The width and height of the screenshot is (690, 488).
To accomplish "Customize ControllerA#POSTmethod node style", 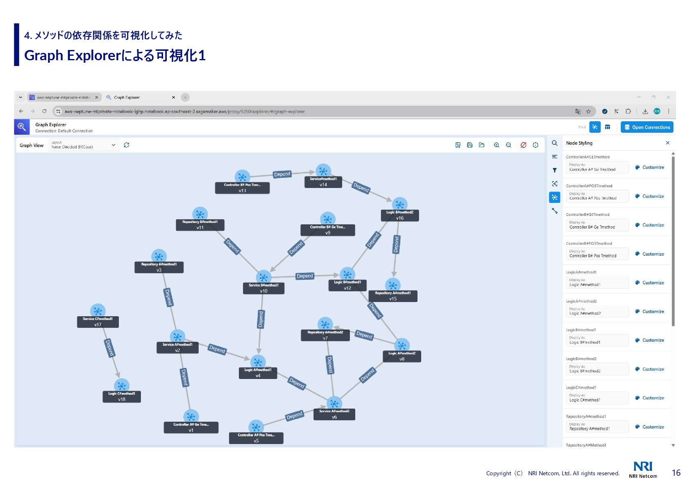I will 649,196.
